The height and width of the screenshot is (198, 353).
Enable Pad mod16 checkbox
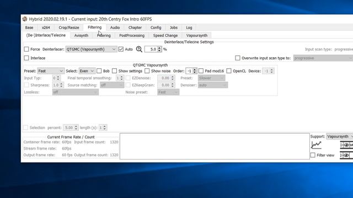pyautogui.click(x=201, y=71)
